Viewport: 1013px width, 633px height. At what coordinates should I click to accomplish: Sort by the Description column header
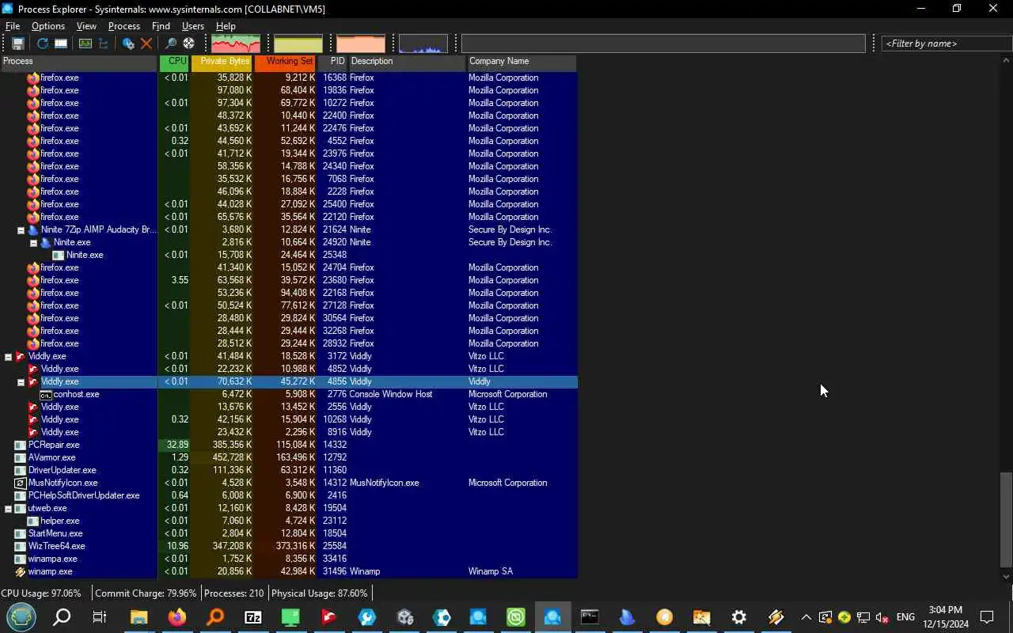408,62
